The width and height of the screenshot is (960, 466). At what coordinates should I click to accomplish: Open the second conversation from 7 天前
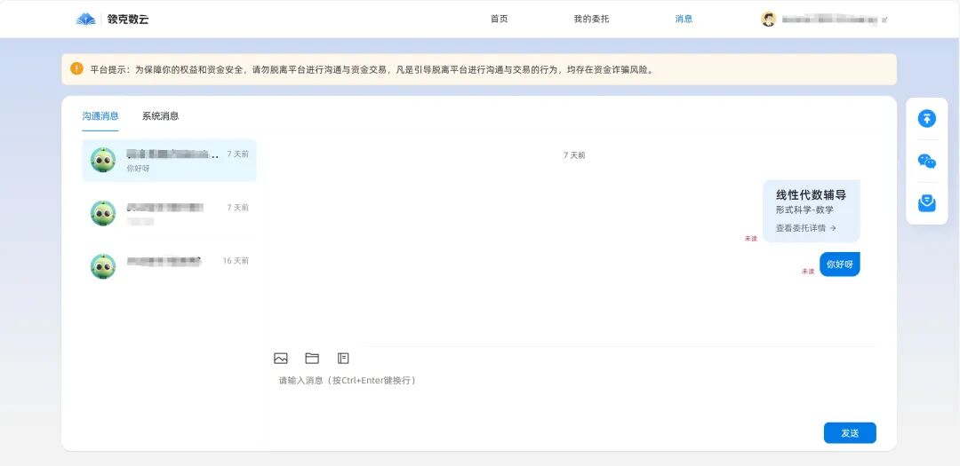[170, 213]
